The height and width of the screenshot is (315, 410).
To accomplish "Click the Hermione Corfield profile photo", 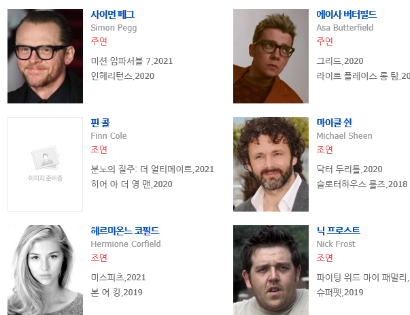I will 46,270.
